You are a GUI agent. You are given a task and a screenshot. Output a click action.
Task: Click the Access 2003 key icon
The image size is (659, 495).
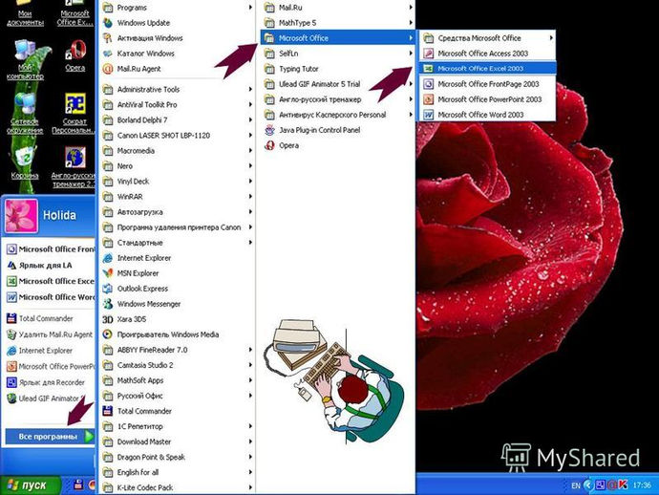428,54
